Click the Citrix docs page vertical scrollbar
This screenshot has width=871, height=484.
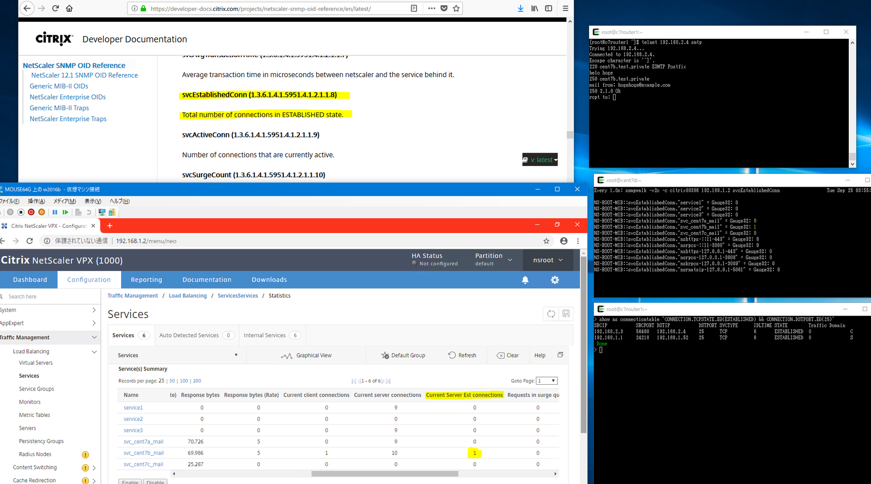tap(570, 135)
